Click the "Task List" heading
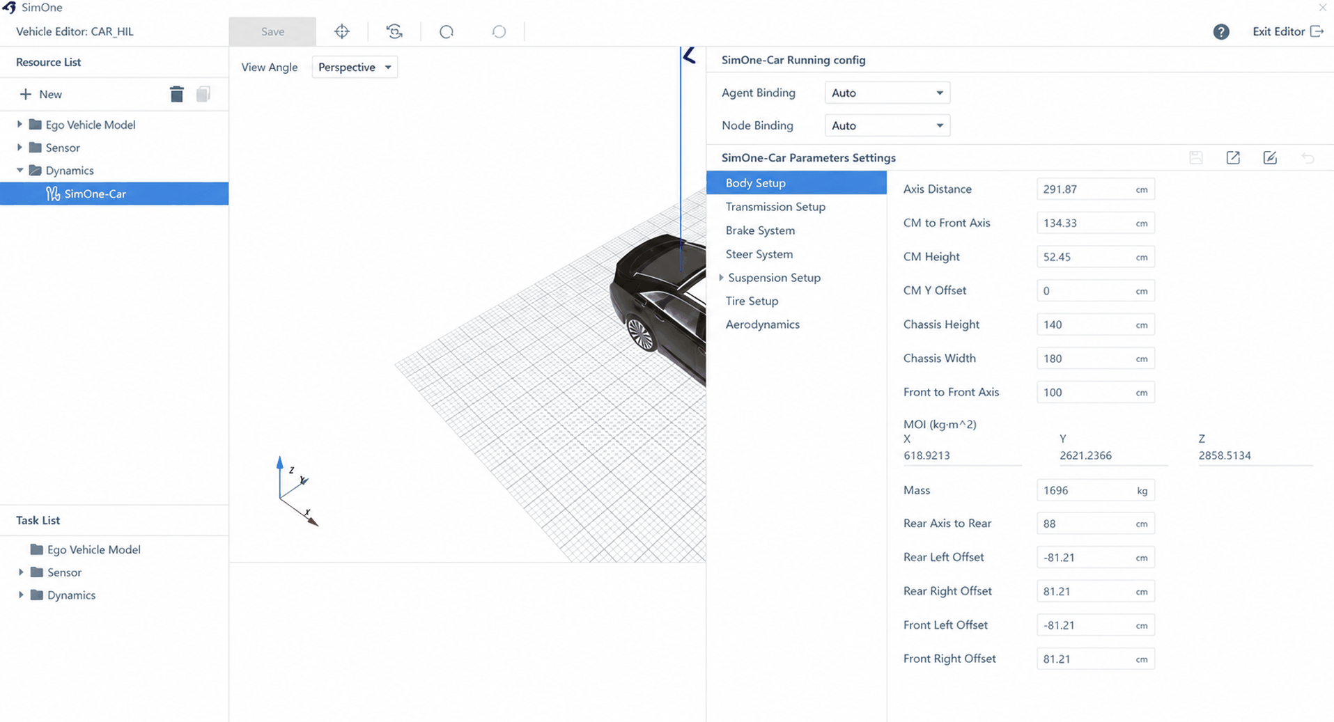The image size is (1334, 722). pos(38,520)
